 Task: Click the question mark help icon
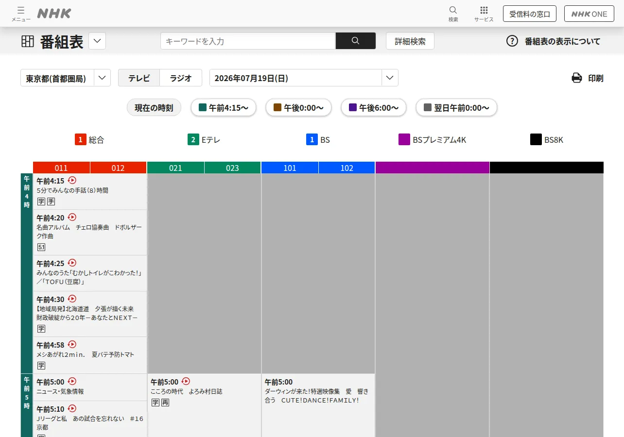[512, 41]
